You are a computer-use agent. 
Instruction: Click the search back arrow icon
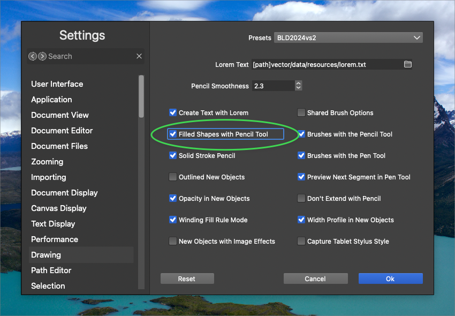33,56
